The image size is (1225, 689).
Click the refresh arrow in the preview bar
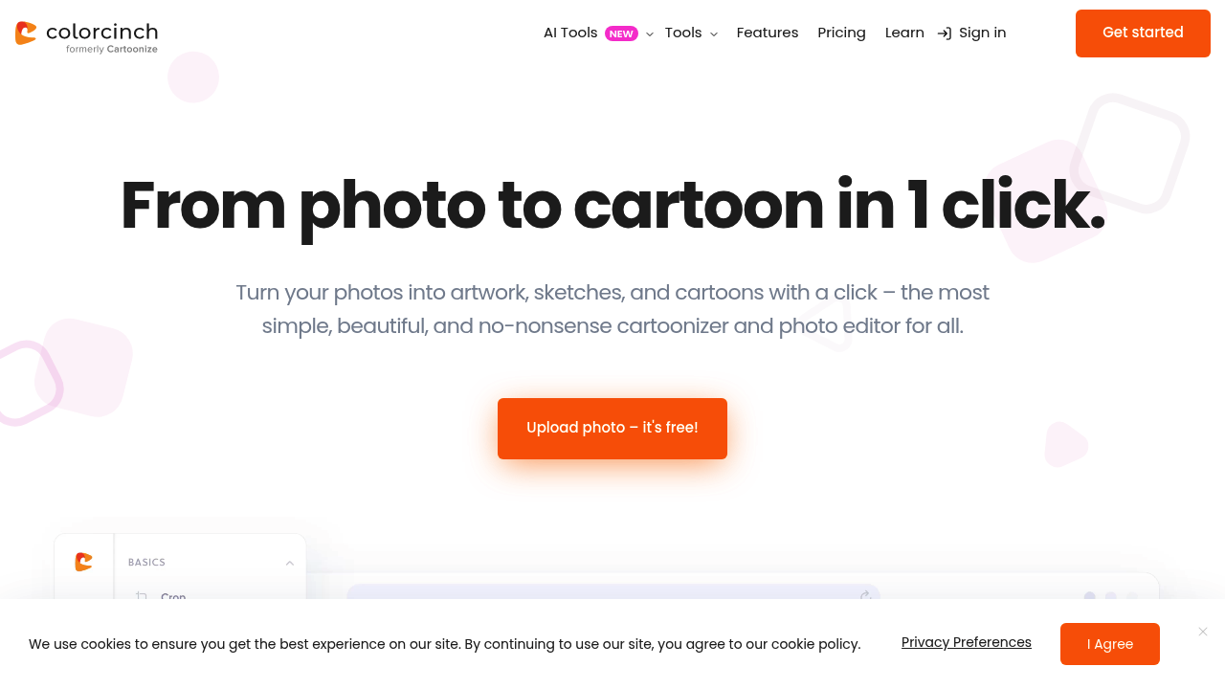(865, 595)
